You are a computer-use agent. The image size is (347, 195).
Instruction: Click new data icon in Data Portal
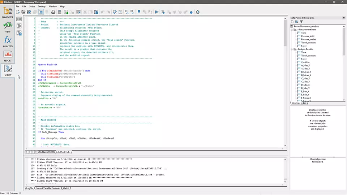coord(292,22)
